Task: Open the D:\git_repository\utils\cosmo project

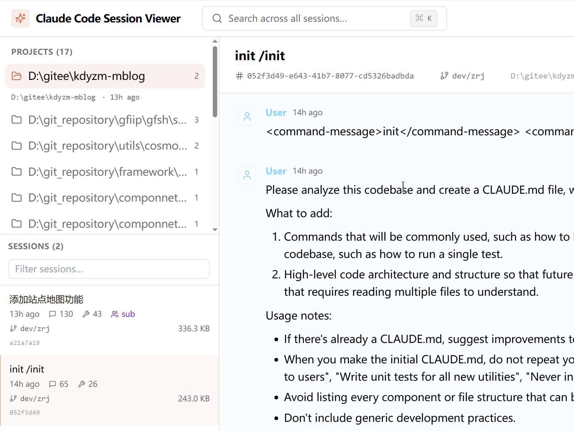Action: (105, 146)
